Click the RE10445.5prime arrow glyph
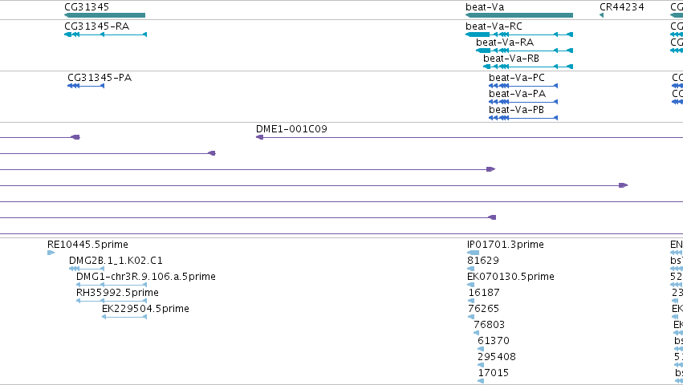 point(51,253)
